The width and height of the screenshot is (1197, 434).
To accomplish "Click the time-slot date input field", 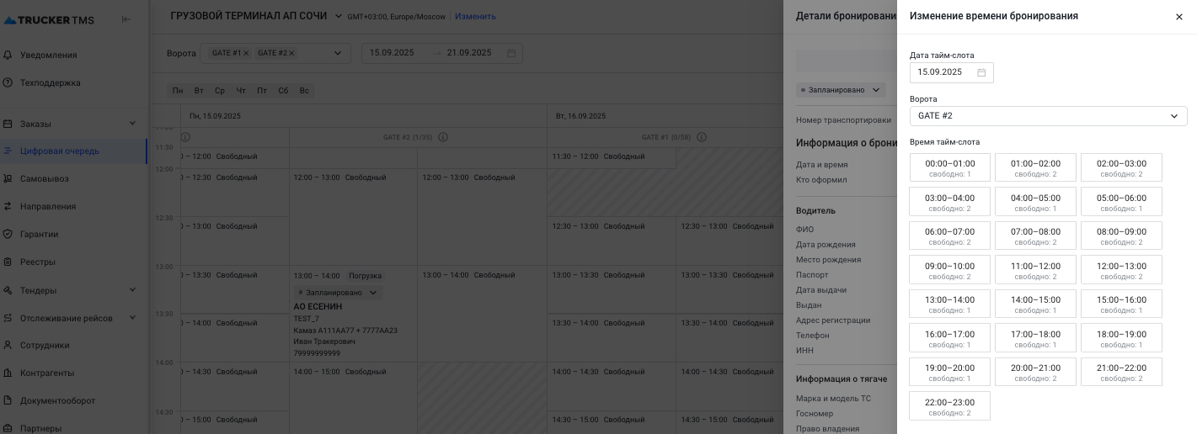I will tap(942, 72).
